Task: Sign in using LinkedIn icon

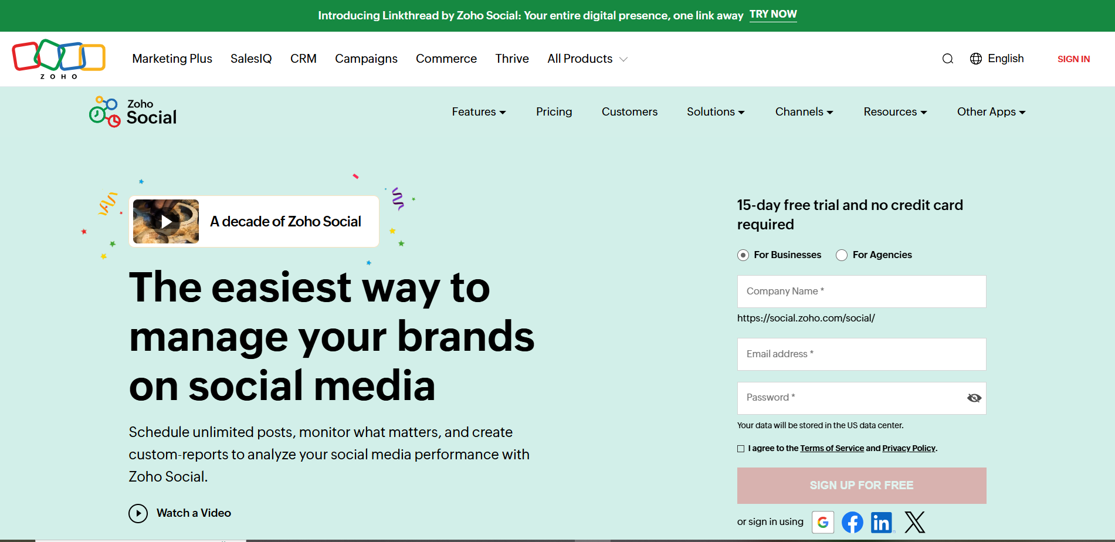Action: (882, 522)
